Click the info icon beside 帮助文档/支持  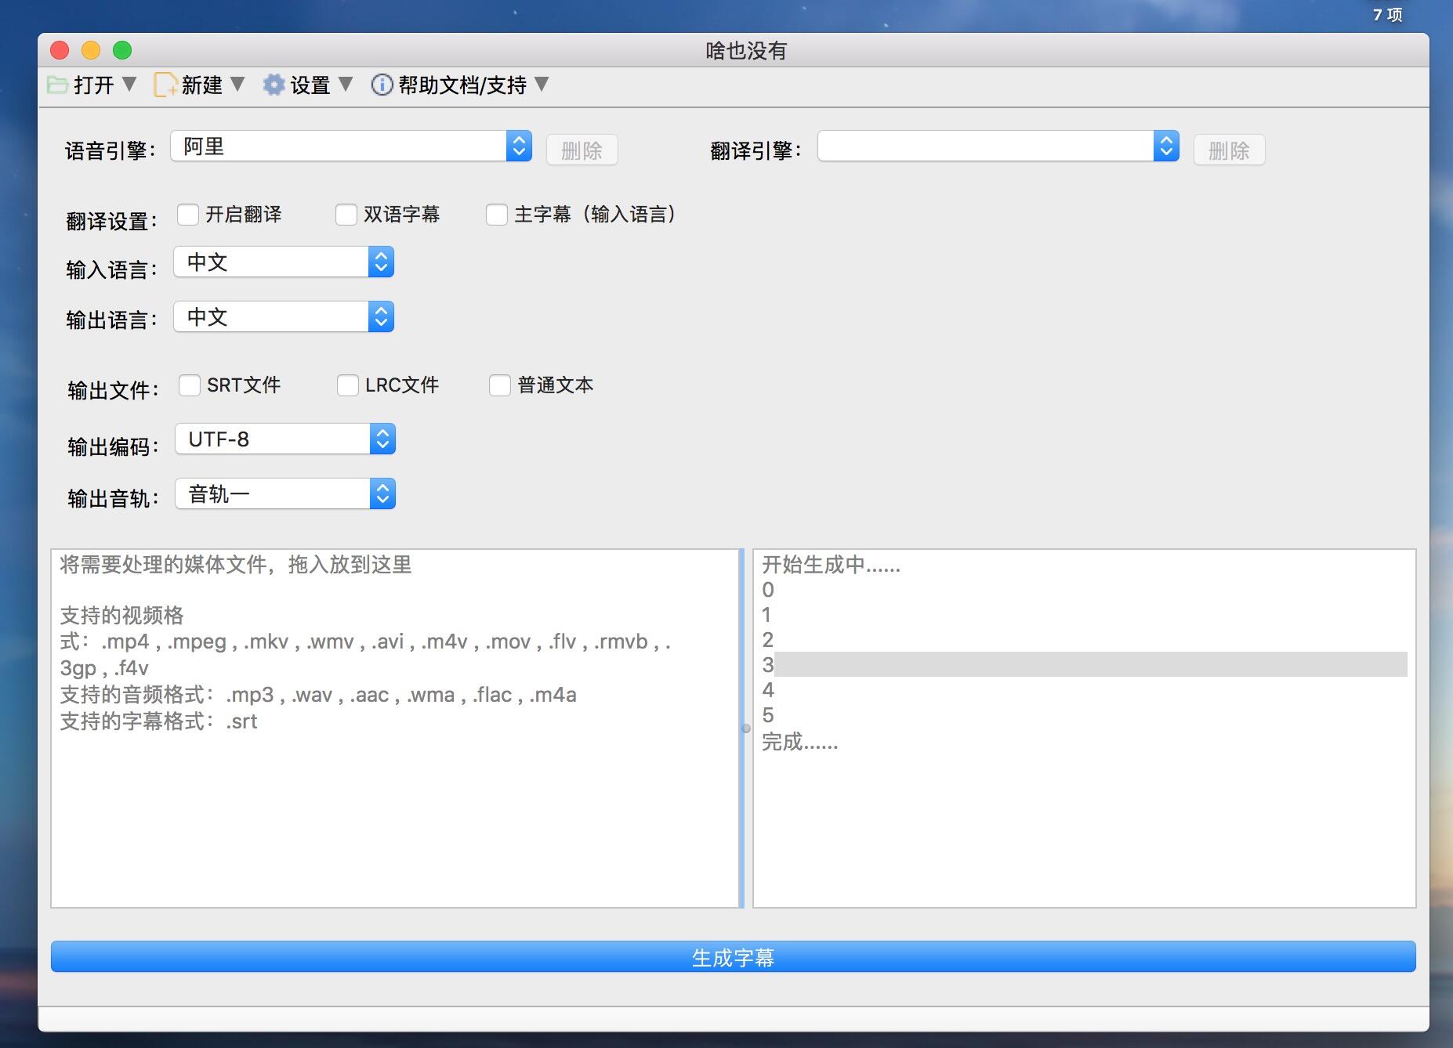tap(382, 85)
